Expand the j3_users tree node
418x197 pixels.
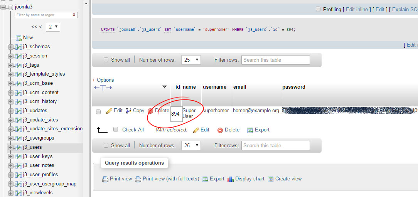tap(11, 147)
